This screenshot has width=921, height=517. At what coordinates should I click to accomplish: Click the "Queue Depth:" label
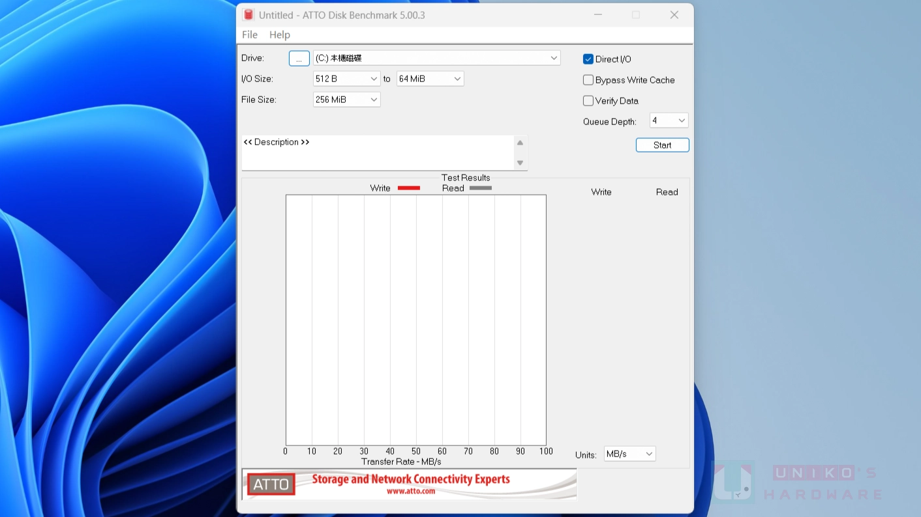point(610,122)
